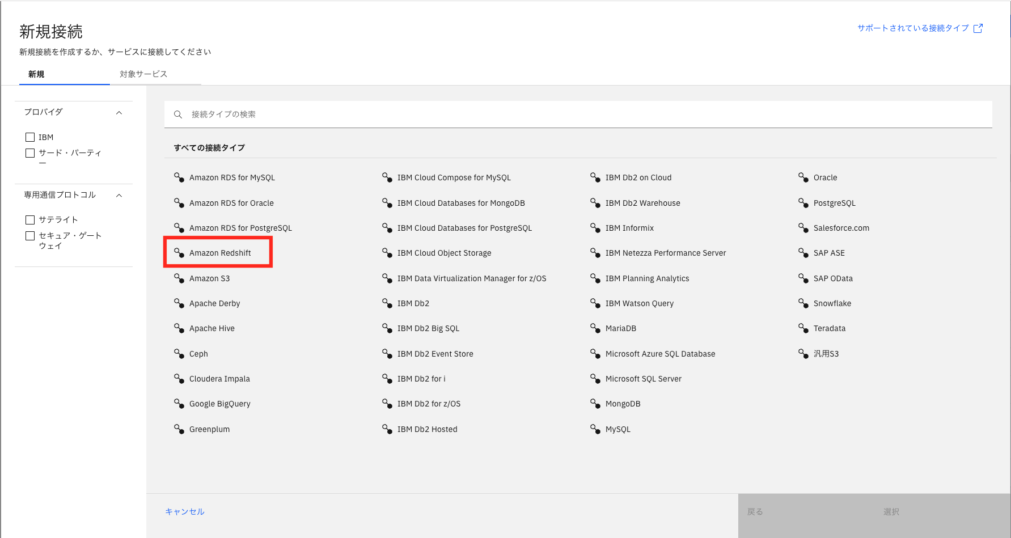The height and width of the screenshot is (538, 1011).
Task: Click the connection icon beside Greenplum
Action: 179,429
